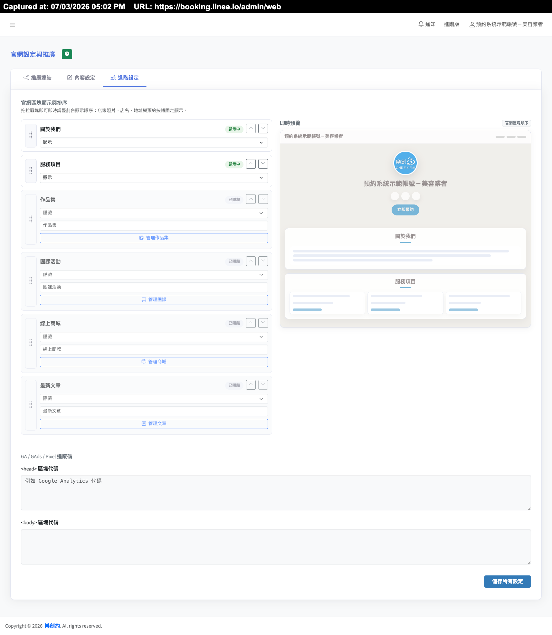Grab the drag handle for 團課活動

[x=31, y=281]
